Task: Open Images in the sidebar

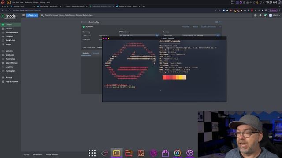Action: pos(8,44)
